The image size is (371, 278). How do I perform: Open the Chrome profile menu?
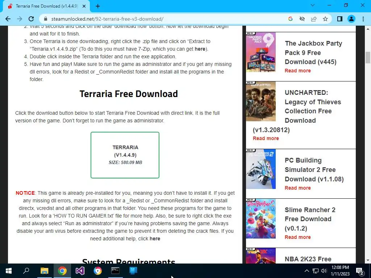(351, 19)
